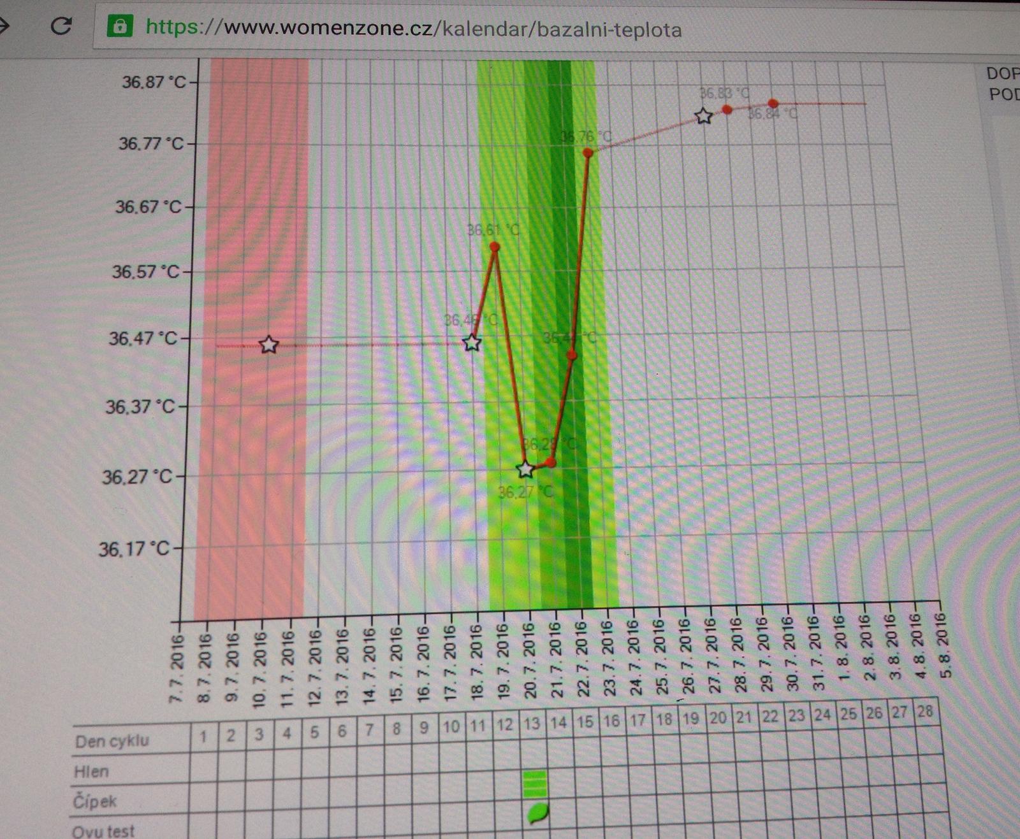
Task: Click green leaf icon in Čípek row
Action: click(x=539, y=813)
